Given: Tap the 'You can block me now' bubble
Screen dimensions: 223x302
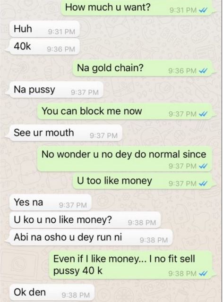Looking at the screenshot, I should coord(125,111).
